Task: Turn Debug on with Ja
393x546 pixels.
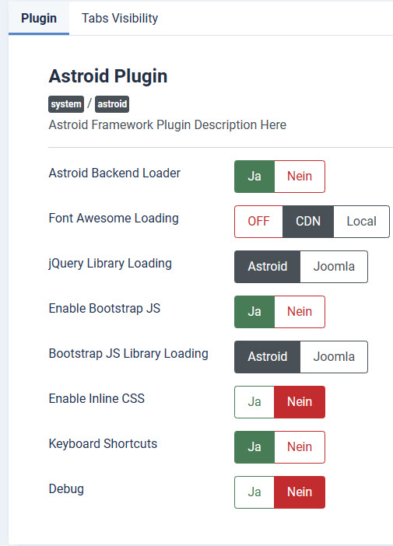Action: point(254,492)
